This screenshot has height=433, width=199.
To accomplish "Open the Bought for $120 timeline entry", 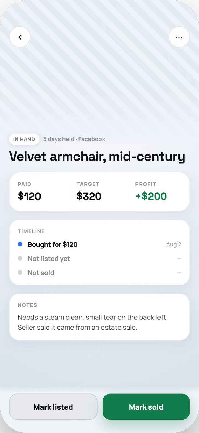I will (x=99, y=244).
